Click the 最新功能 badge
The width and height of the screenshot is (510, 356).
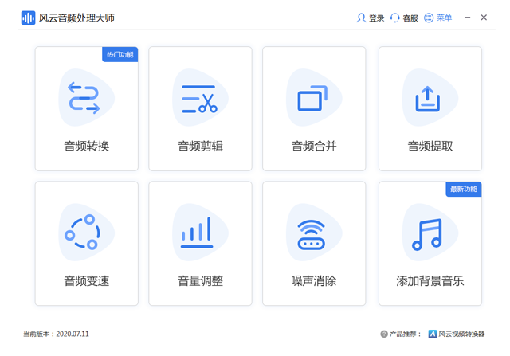[464, 189]
